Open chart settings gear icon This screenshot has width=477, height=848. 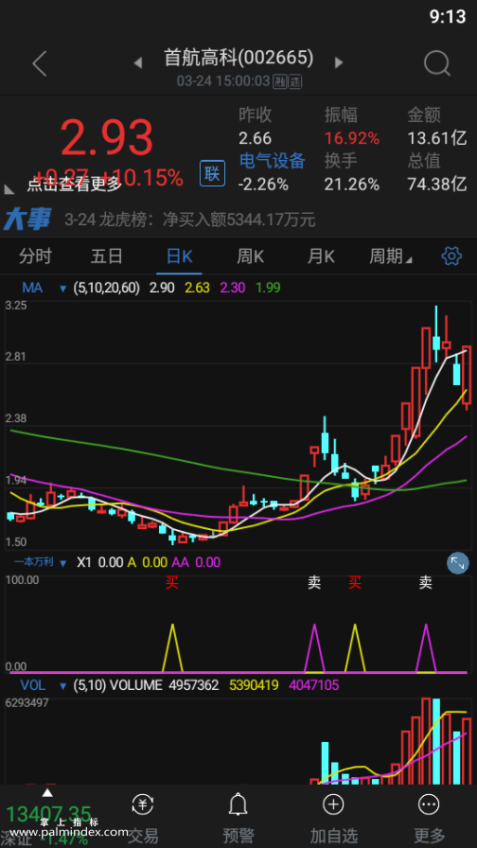pos(451,256)
